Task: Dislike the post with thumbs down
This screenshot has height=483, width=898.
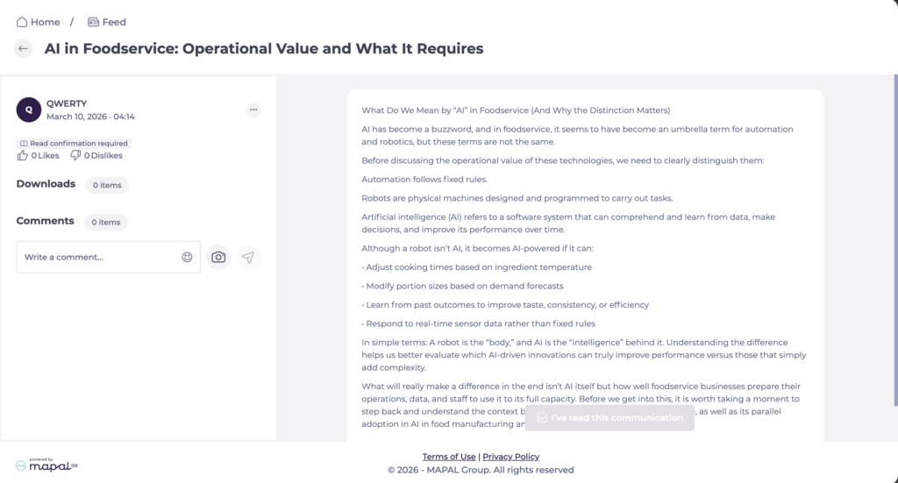Action: 75,155
